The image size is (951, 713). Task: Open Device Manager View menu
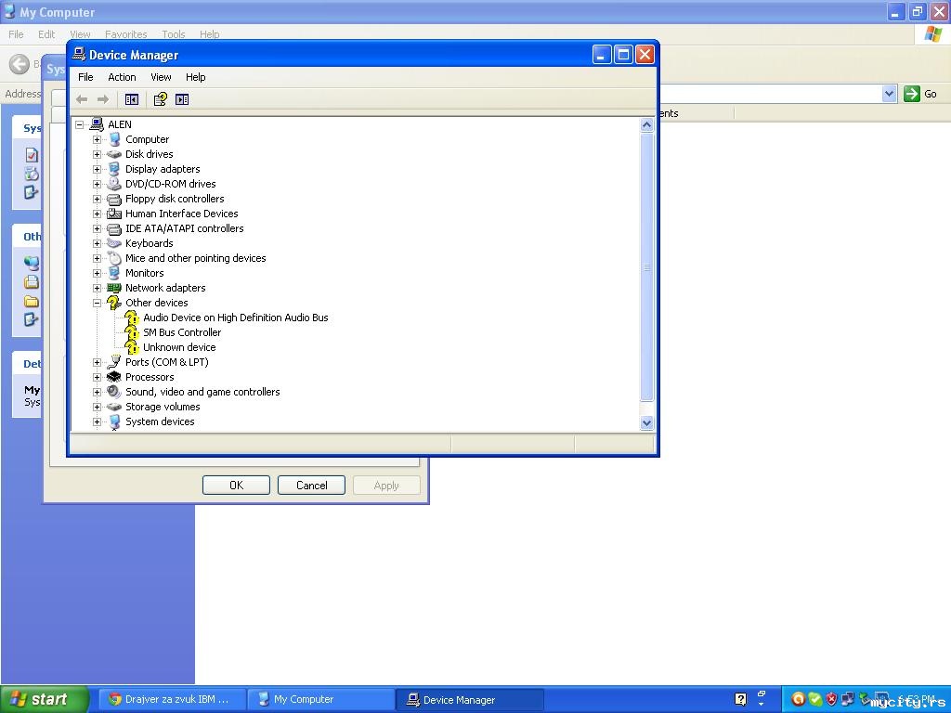(161, 77)
